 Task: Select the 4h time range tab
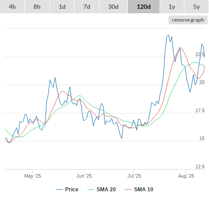[12, 7]
